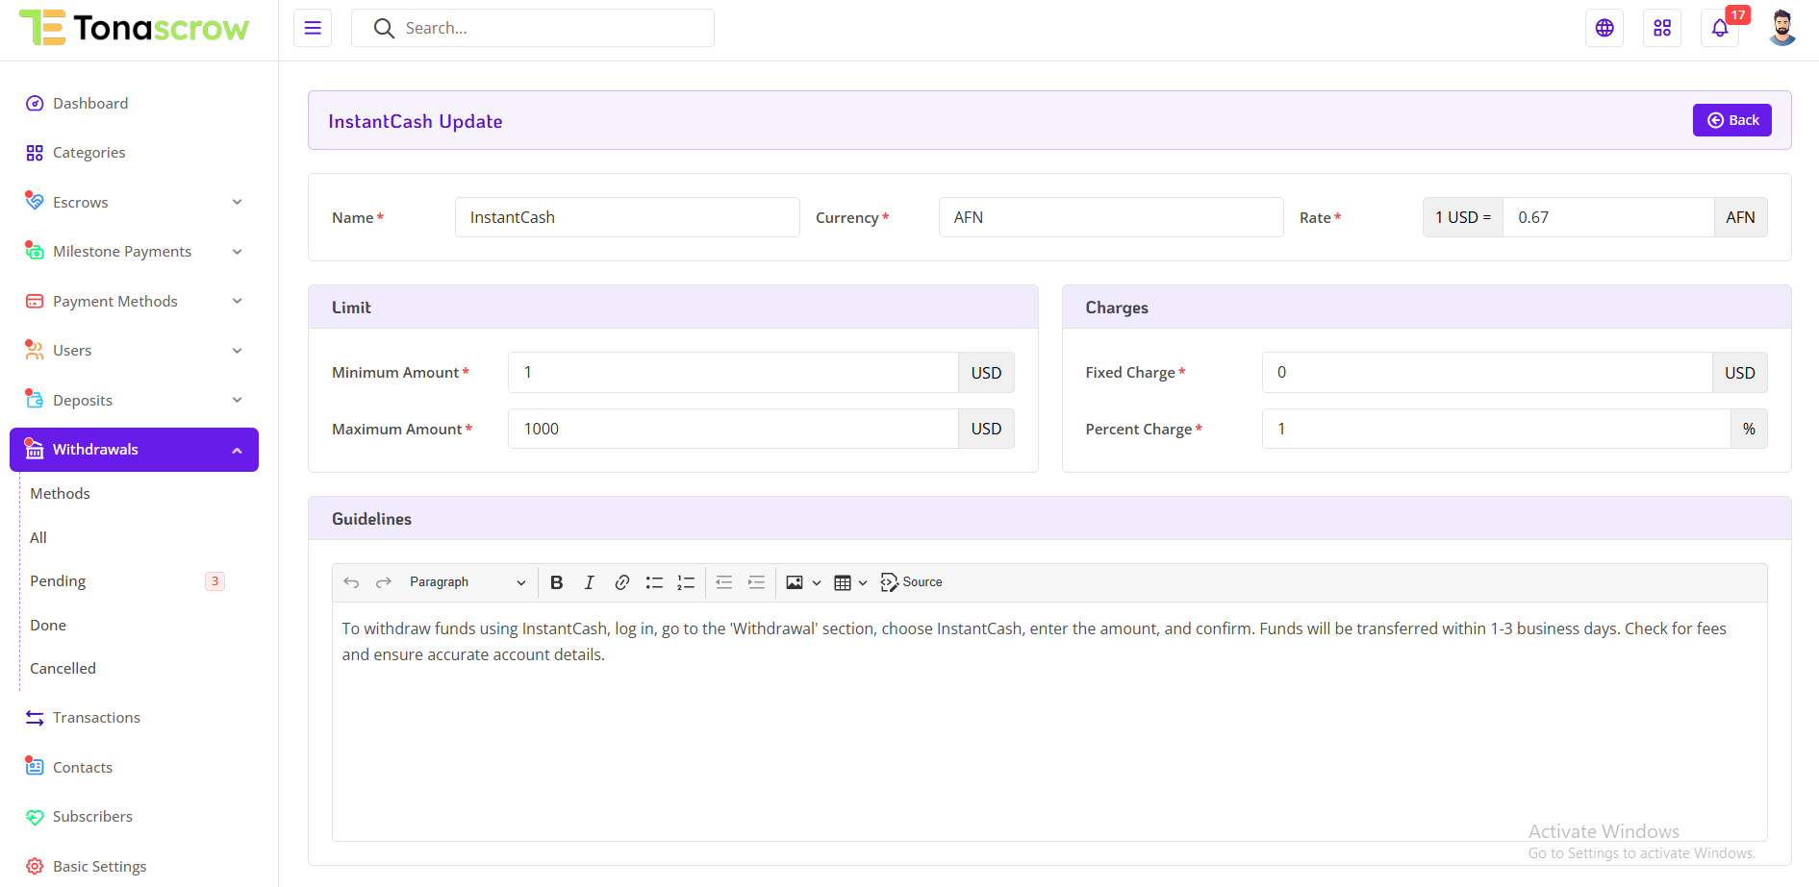Collapse the Withdrawals sidebar menu

135,450
